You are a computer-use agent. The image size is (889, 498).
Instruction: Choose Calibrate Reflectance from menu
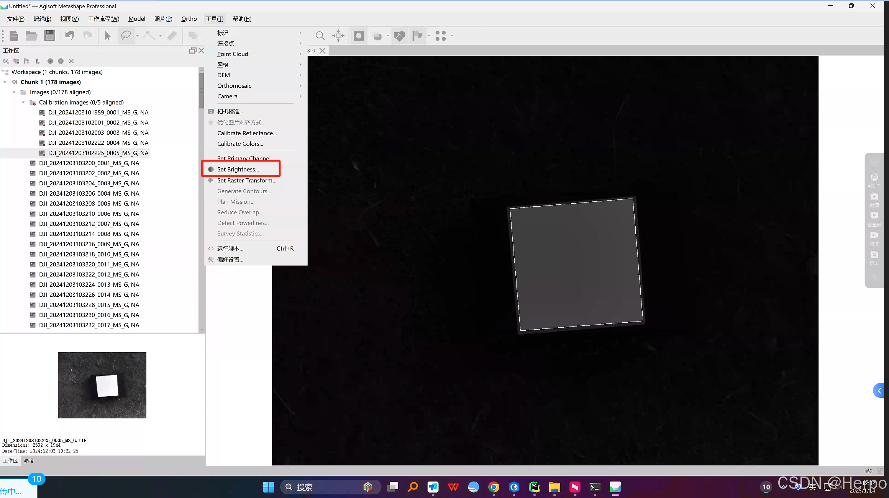click(x=247, y=133)
